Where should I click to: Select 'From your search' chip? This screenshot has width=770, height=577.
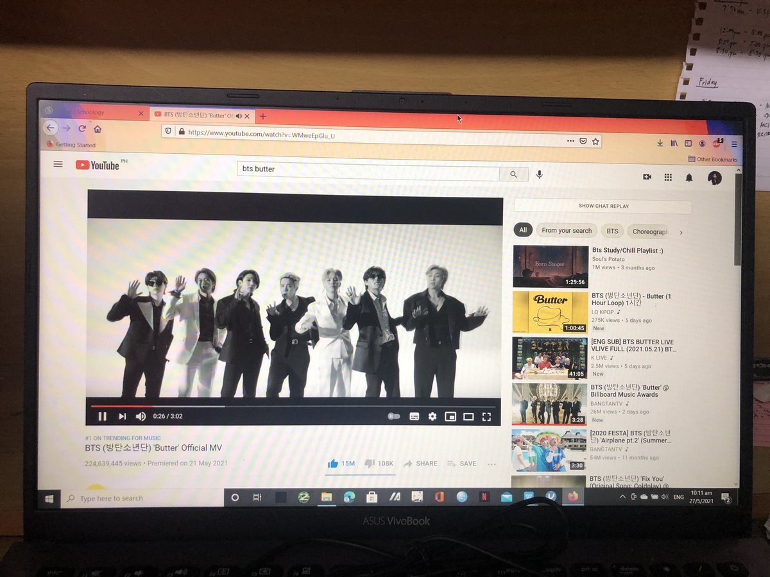point(567,231)
